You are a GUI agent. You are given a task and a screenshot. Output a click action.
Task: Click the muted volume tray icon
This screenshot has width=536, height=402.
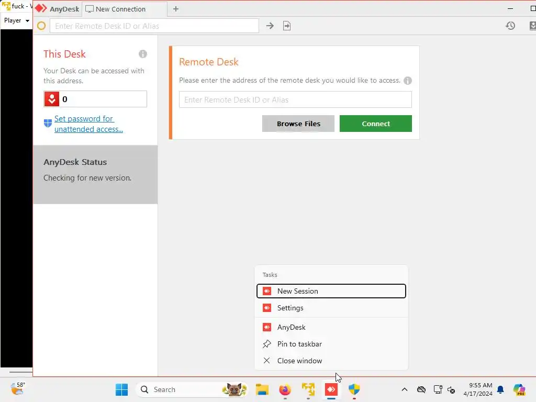[451, 389]
